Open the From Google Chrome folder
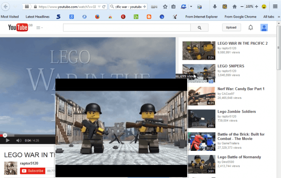 click(x=240, y=17)
